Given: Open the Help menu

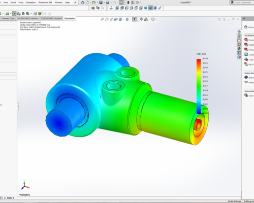Looking at the screenshot, I should 68,3.
